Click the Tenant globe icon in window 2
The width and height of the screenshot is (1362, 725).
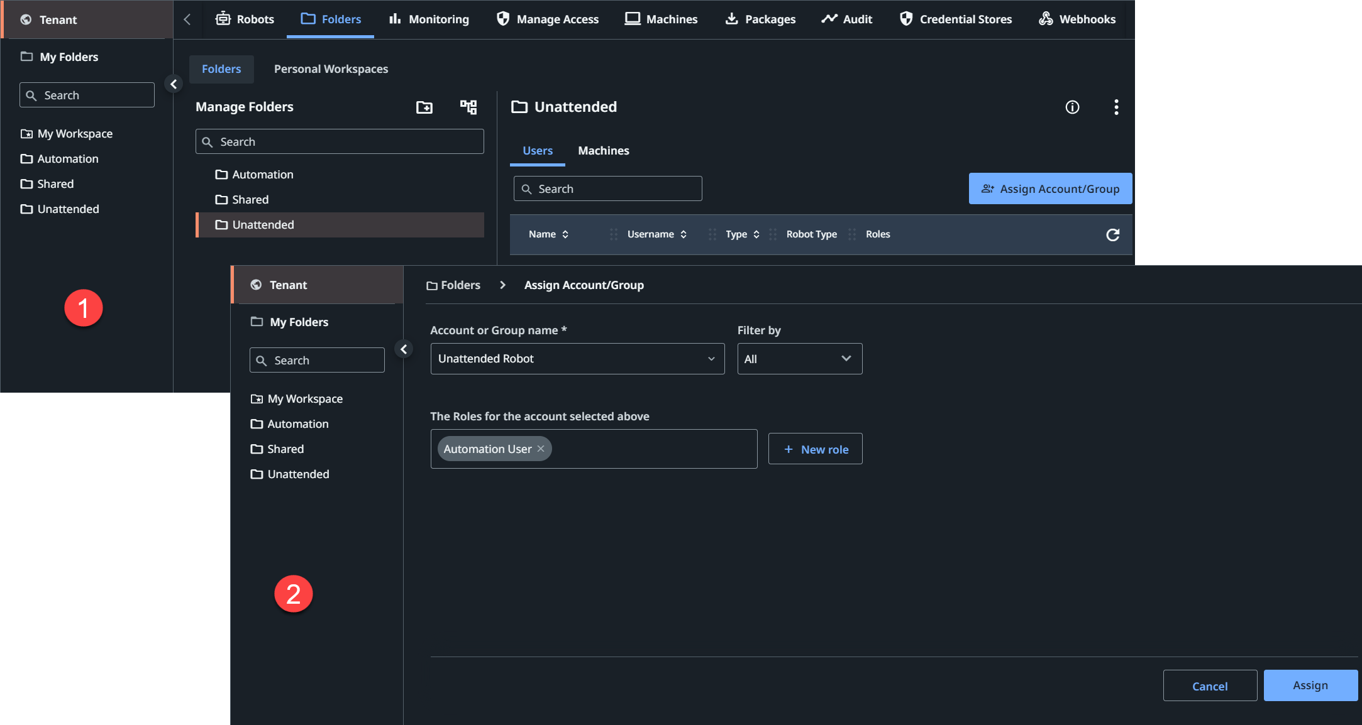coord(256,285)
